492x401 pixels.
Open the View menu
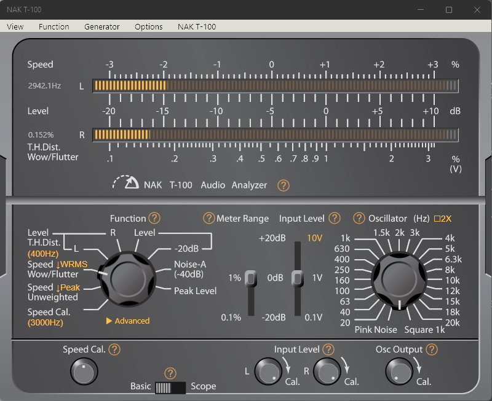point(15,26)
